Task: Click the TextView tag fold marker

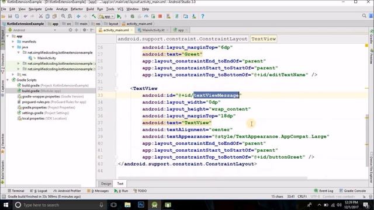Action: click(x=116, y=88)
